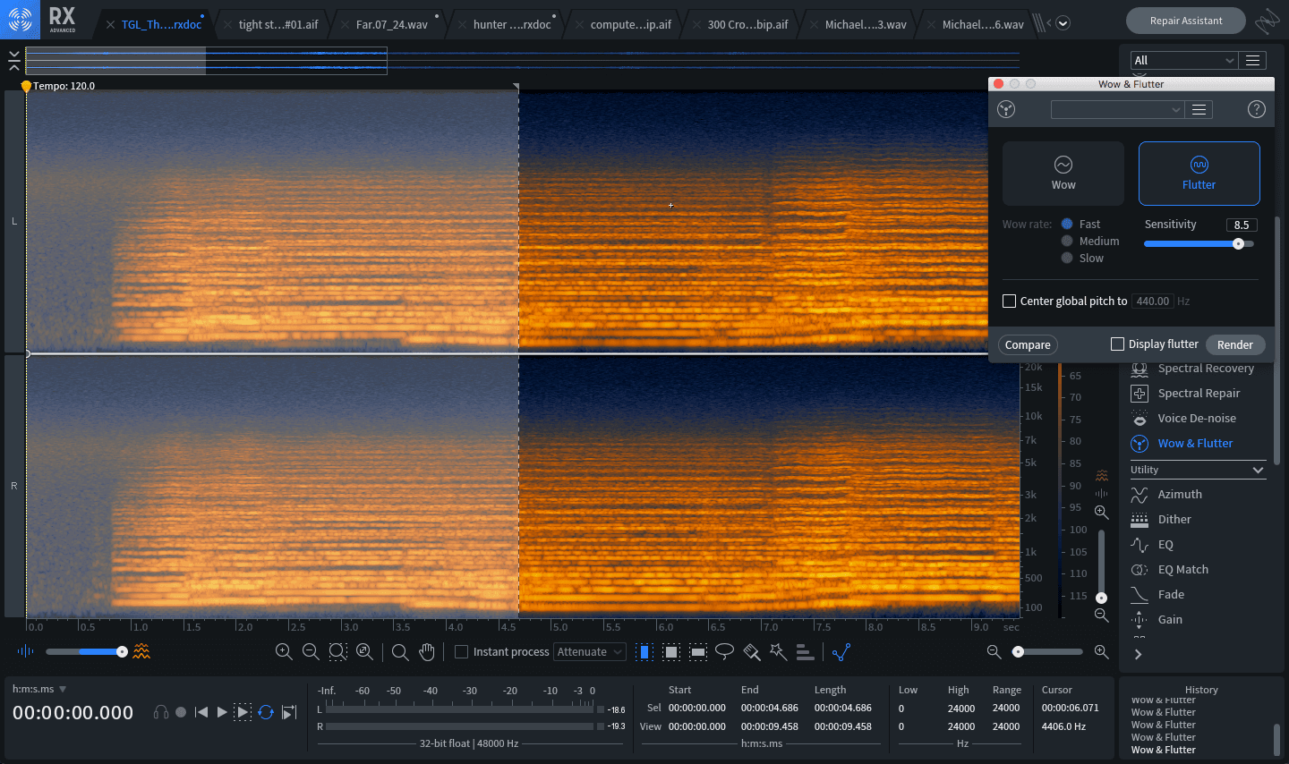This screenshot has width=1289, height=764.
Task: Open the Wow & Flutter preset dropdown
Action: (1117, 109)
